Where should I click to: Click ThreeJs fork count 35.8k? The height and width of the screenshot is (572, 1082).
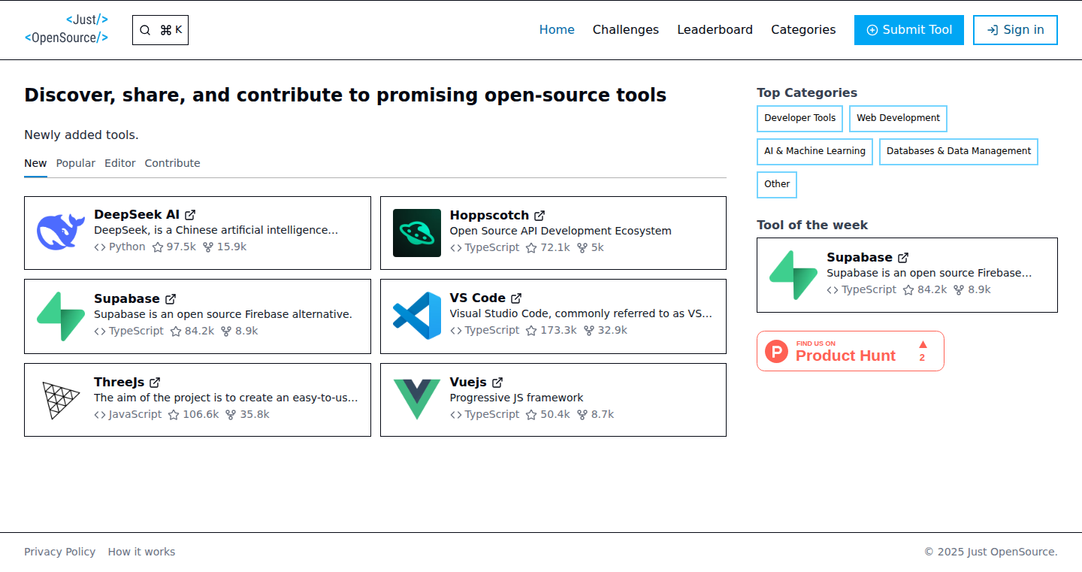pos(247,414)
